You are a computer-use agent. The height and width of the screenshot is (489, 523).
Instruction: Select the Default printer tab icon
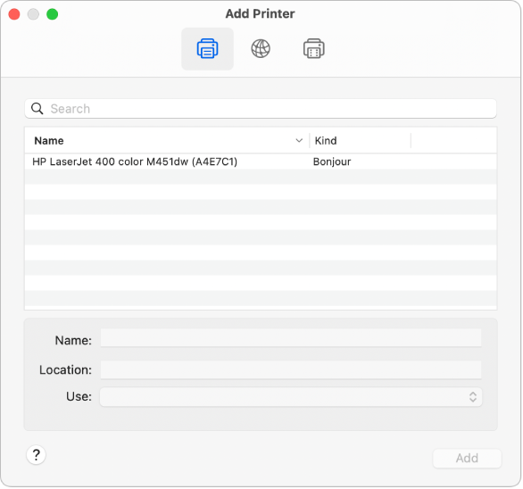point(207,49)
